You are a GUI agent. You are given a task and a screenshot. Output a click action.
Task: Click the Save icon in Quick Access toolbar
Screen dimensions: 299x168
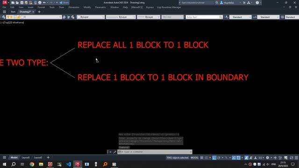coord(22,3)
